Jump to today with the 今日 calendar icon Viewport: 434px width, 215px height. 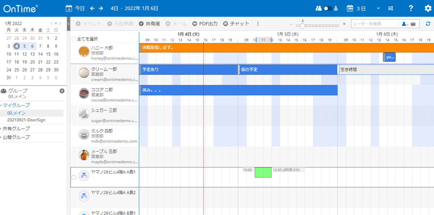(x=69, y=8)
